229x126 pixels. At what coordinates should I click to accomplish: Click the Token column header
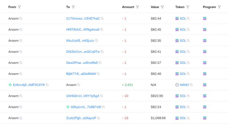click(180, 7)
